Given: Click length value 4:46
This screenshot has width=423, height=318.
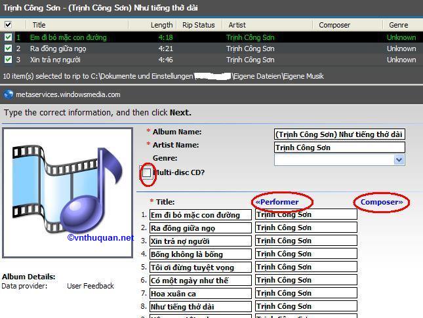Looking at the screenshot, I should pyautogui.click(x=165, y=60).
